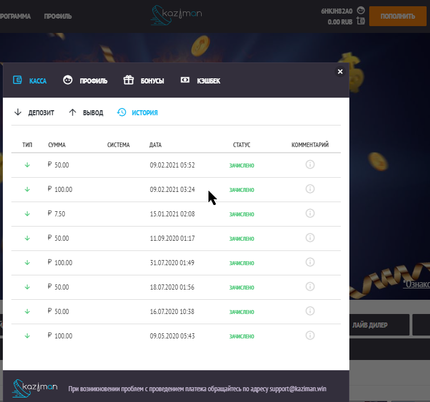Select the История sub-tab
430x402 pixels.
point(137,112)
